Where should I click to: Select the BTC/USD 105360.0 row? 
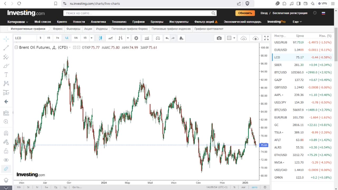tap(303, 72)
